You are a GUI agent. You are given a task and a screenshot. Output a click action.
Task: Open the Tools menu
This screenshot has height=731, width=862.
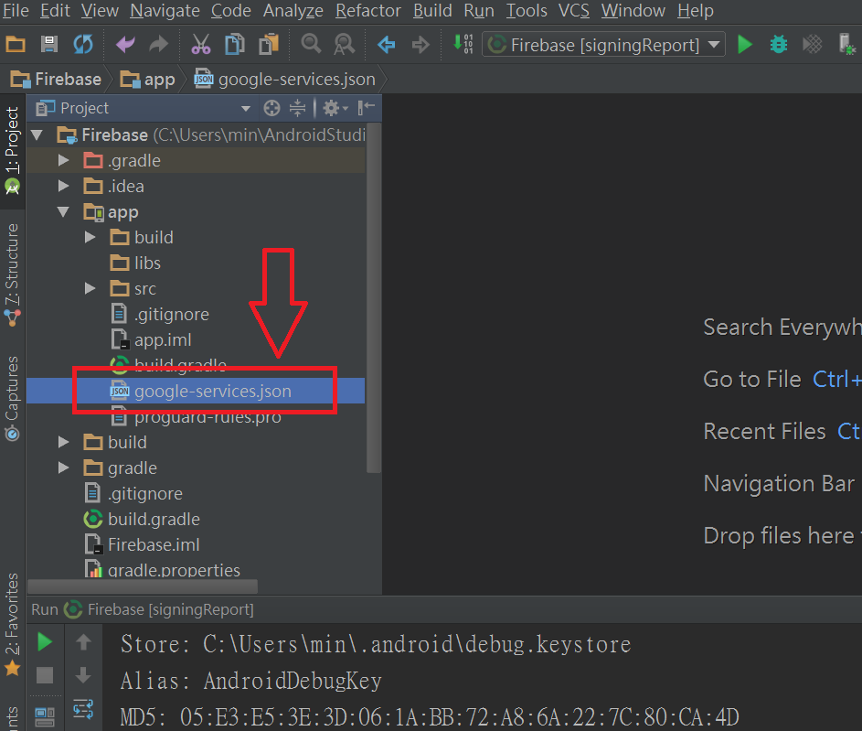click(527, 10)
